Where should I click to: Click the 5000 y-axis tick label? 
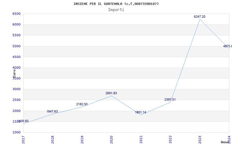[17, 46]
